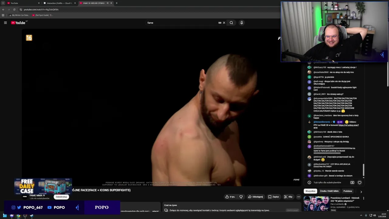389x219 pixels.
Task: Open the on-screen keyboard icon in search
Action: (220, 23)
